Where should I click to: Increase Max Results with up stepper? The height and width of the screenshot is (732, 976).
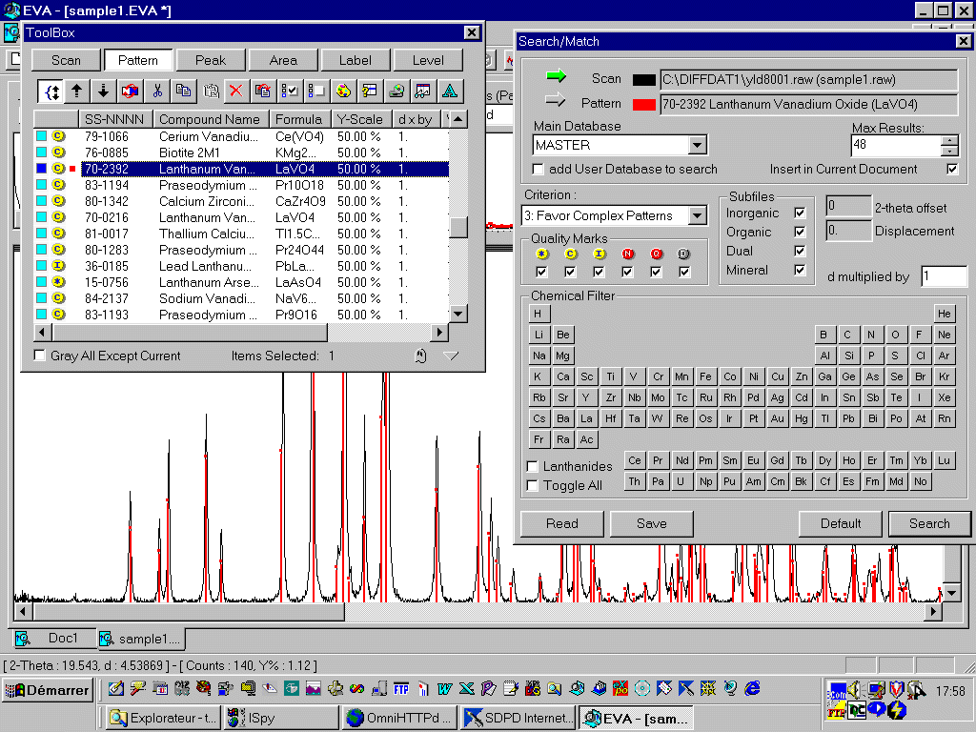click(x=949, y=140)
